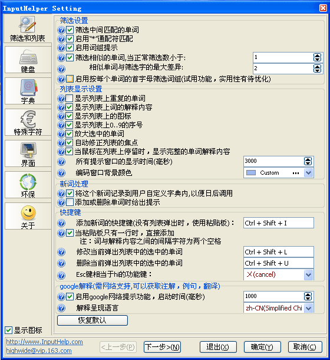Image resolution: width=330 pixels, height=360 pixels.
Task: Click help icon beside 编码窗口背景颜色
Action: [61, 173]
